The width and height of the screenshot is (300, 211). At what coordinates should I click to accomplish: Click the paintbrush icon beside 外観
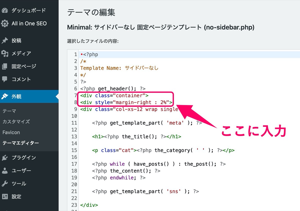[4, 97]
